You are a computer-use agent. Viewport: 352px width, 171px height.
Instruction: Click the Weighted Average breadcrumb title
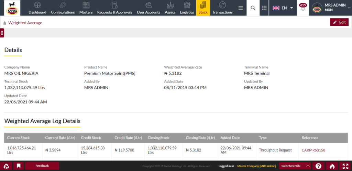coord(25,23)
